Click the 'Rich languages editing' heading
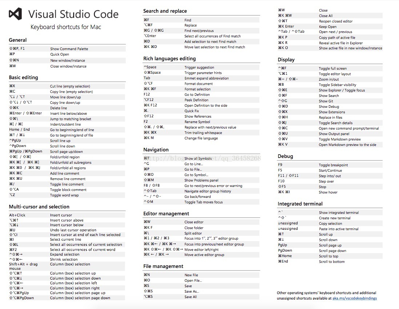The height and width of the screenshot is (309, 399). pyautogui.click(x=169, y=58)
